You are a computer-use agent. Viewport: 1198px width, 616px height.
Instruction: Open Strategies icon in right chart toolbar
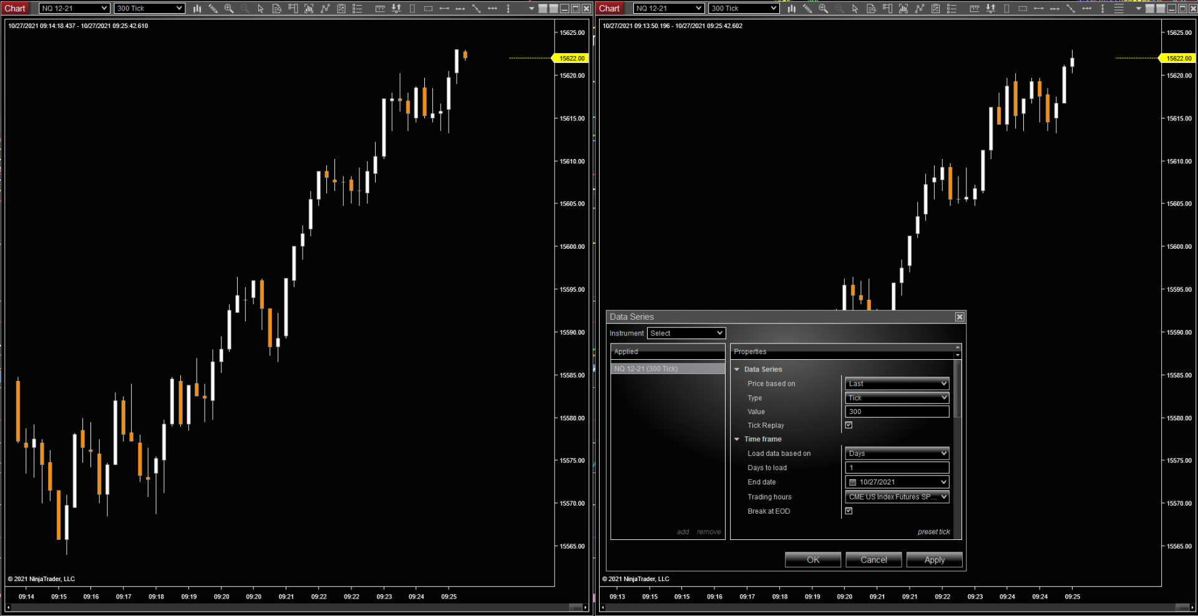(936, 9)
